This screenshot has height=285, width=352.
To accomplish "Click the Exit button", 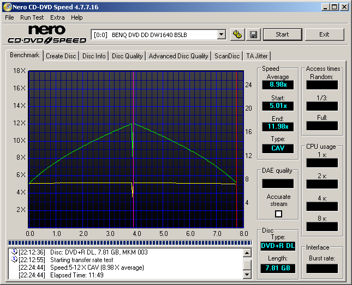I will [x=324, y=34].
